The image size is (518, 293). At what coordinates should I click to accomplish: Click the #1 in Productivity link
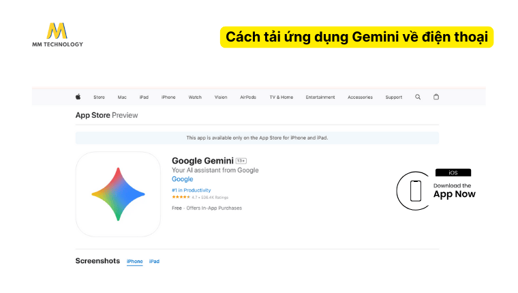(192, 190)
